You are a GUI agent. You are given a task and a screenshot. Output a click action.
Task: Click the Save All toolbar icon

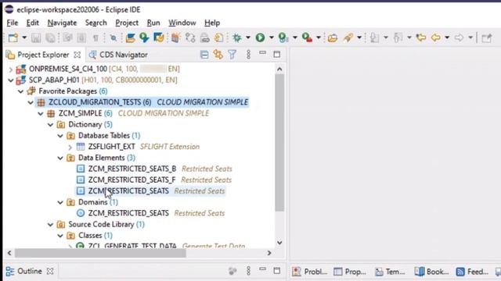[x=50, y=37]
